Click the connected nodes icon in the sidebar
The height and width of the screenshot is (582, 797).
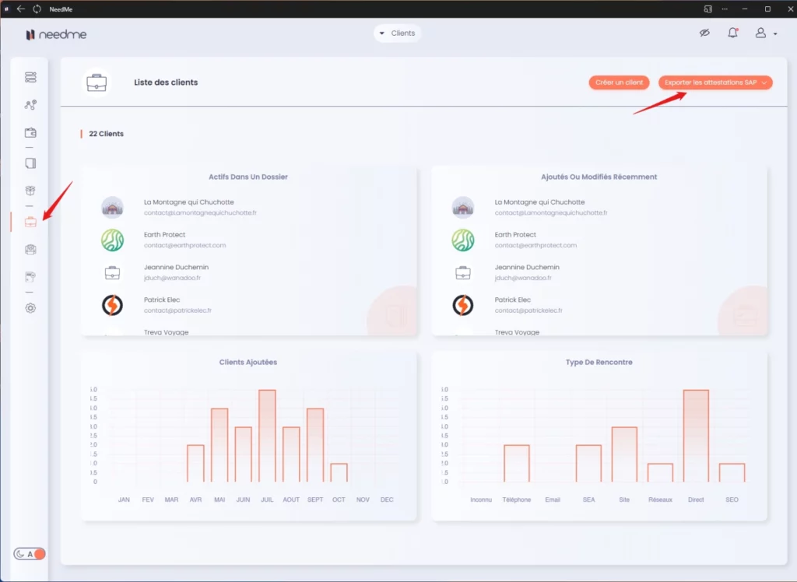30,105
